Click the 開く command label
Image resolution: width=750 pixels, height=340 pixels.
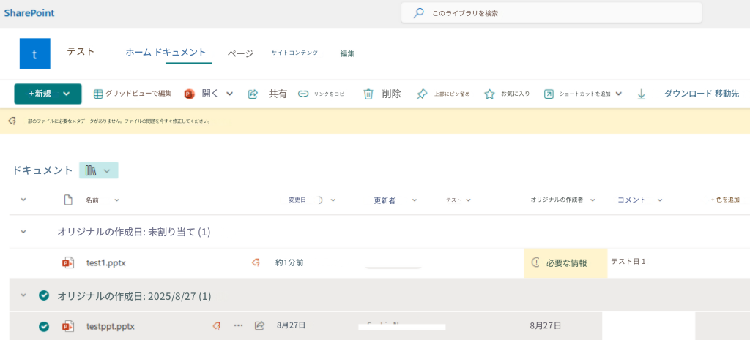tap(210, 94)
